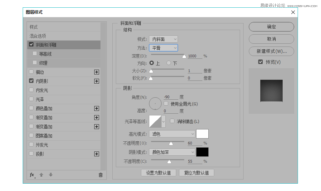Enable the 内发光 checkbox
This screenshot has height=191, width=321.
[x=31, y=90]
